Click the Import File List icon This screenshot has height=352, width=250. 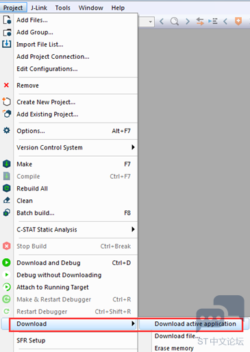click(x=7, y=44)
